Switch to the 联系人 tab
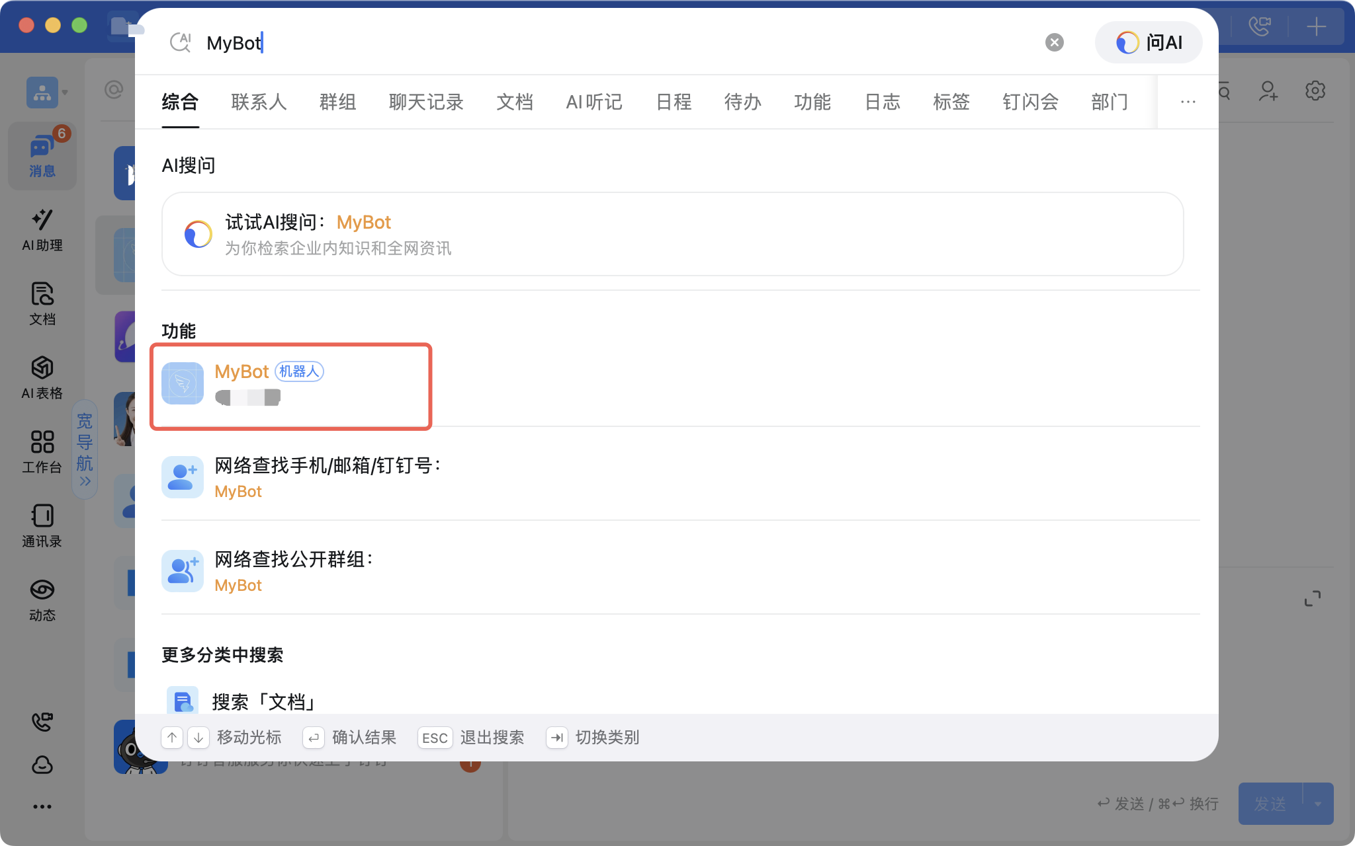 click(259, 102)
